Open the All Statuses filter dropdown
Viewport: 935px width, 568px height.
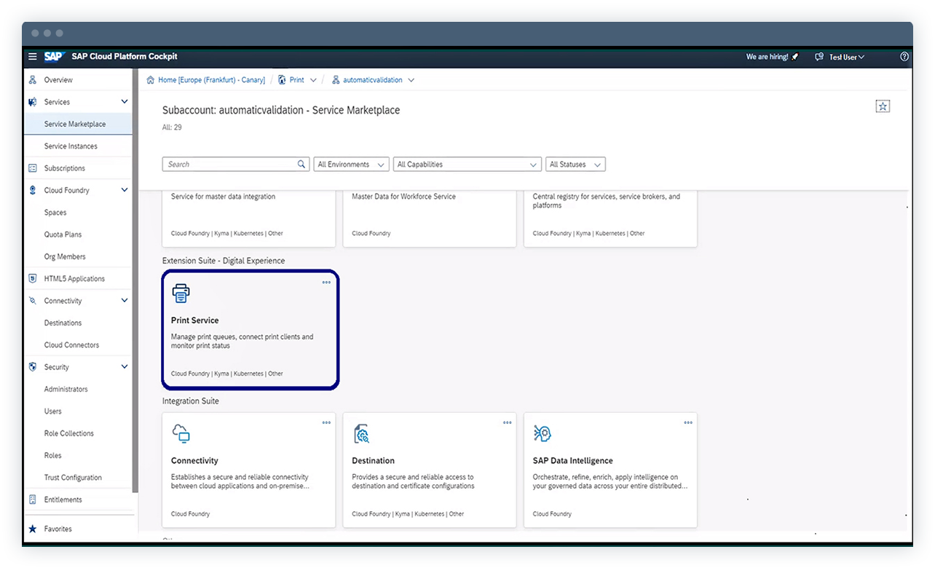(x=575, y=165)
